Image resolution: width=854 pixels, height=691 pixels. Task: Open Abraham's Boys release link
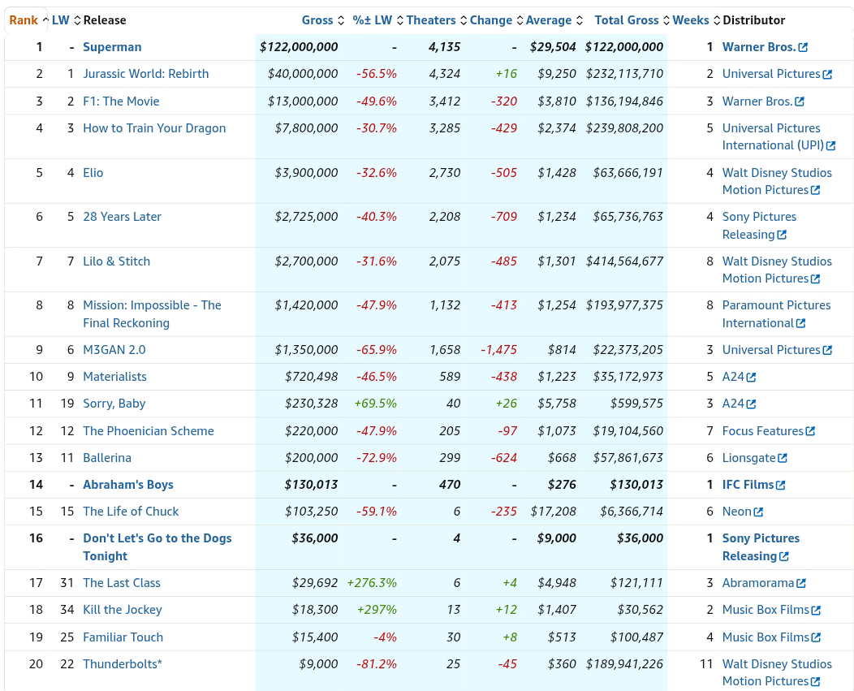(x=128, y=485)
